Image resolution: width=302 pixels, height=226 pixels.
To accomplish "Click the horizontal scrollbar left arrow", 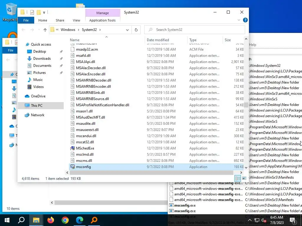I will (x=67, y=172).
